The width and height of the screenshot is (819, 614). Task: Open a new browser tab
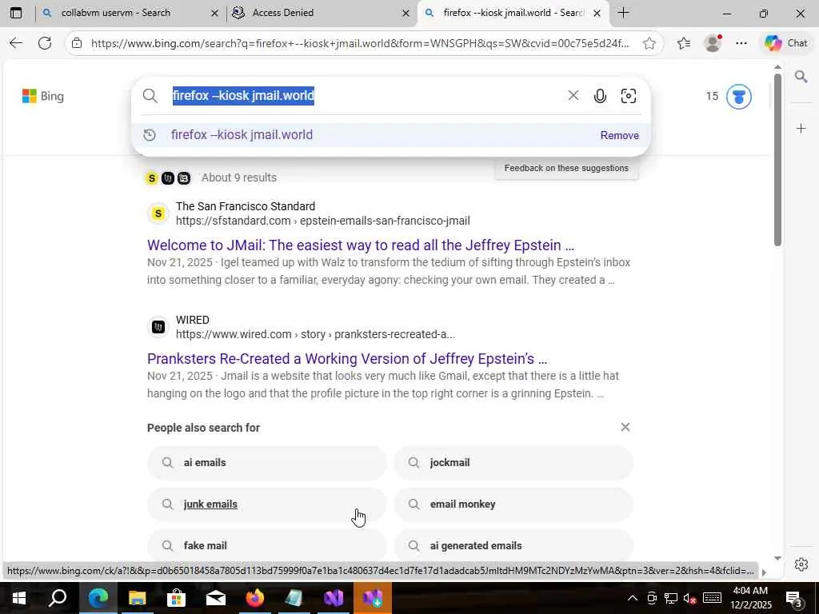tap(623, 13)
